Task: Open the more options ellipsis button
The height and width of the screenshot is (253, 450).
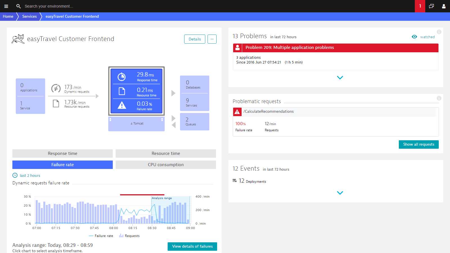Action: point(212,39)
